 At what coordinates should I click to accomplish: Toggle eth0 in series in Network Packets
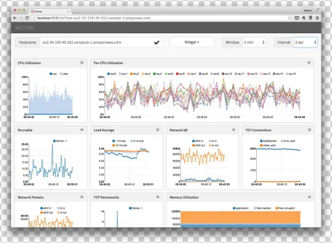click(46, 208)
